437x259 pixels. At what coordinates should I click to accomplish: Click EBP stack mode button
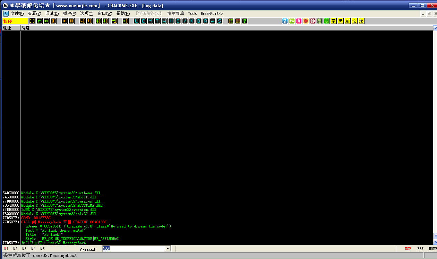click(420, 249)
